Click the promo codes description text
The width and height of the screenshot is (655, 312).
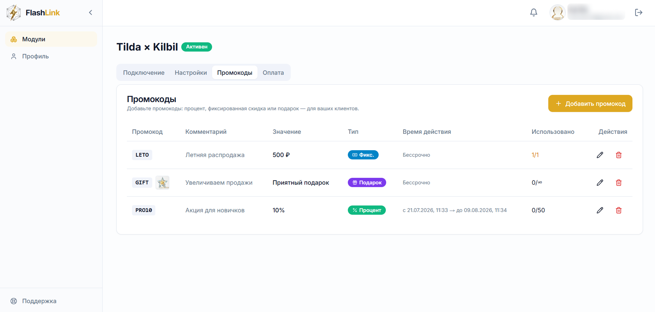click(243, 109)
